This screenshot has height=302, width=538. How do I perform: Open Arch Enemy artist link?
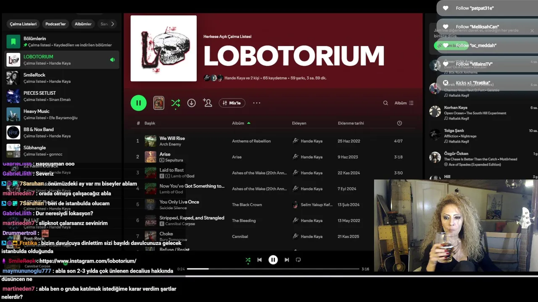tap(170, 144)
